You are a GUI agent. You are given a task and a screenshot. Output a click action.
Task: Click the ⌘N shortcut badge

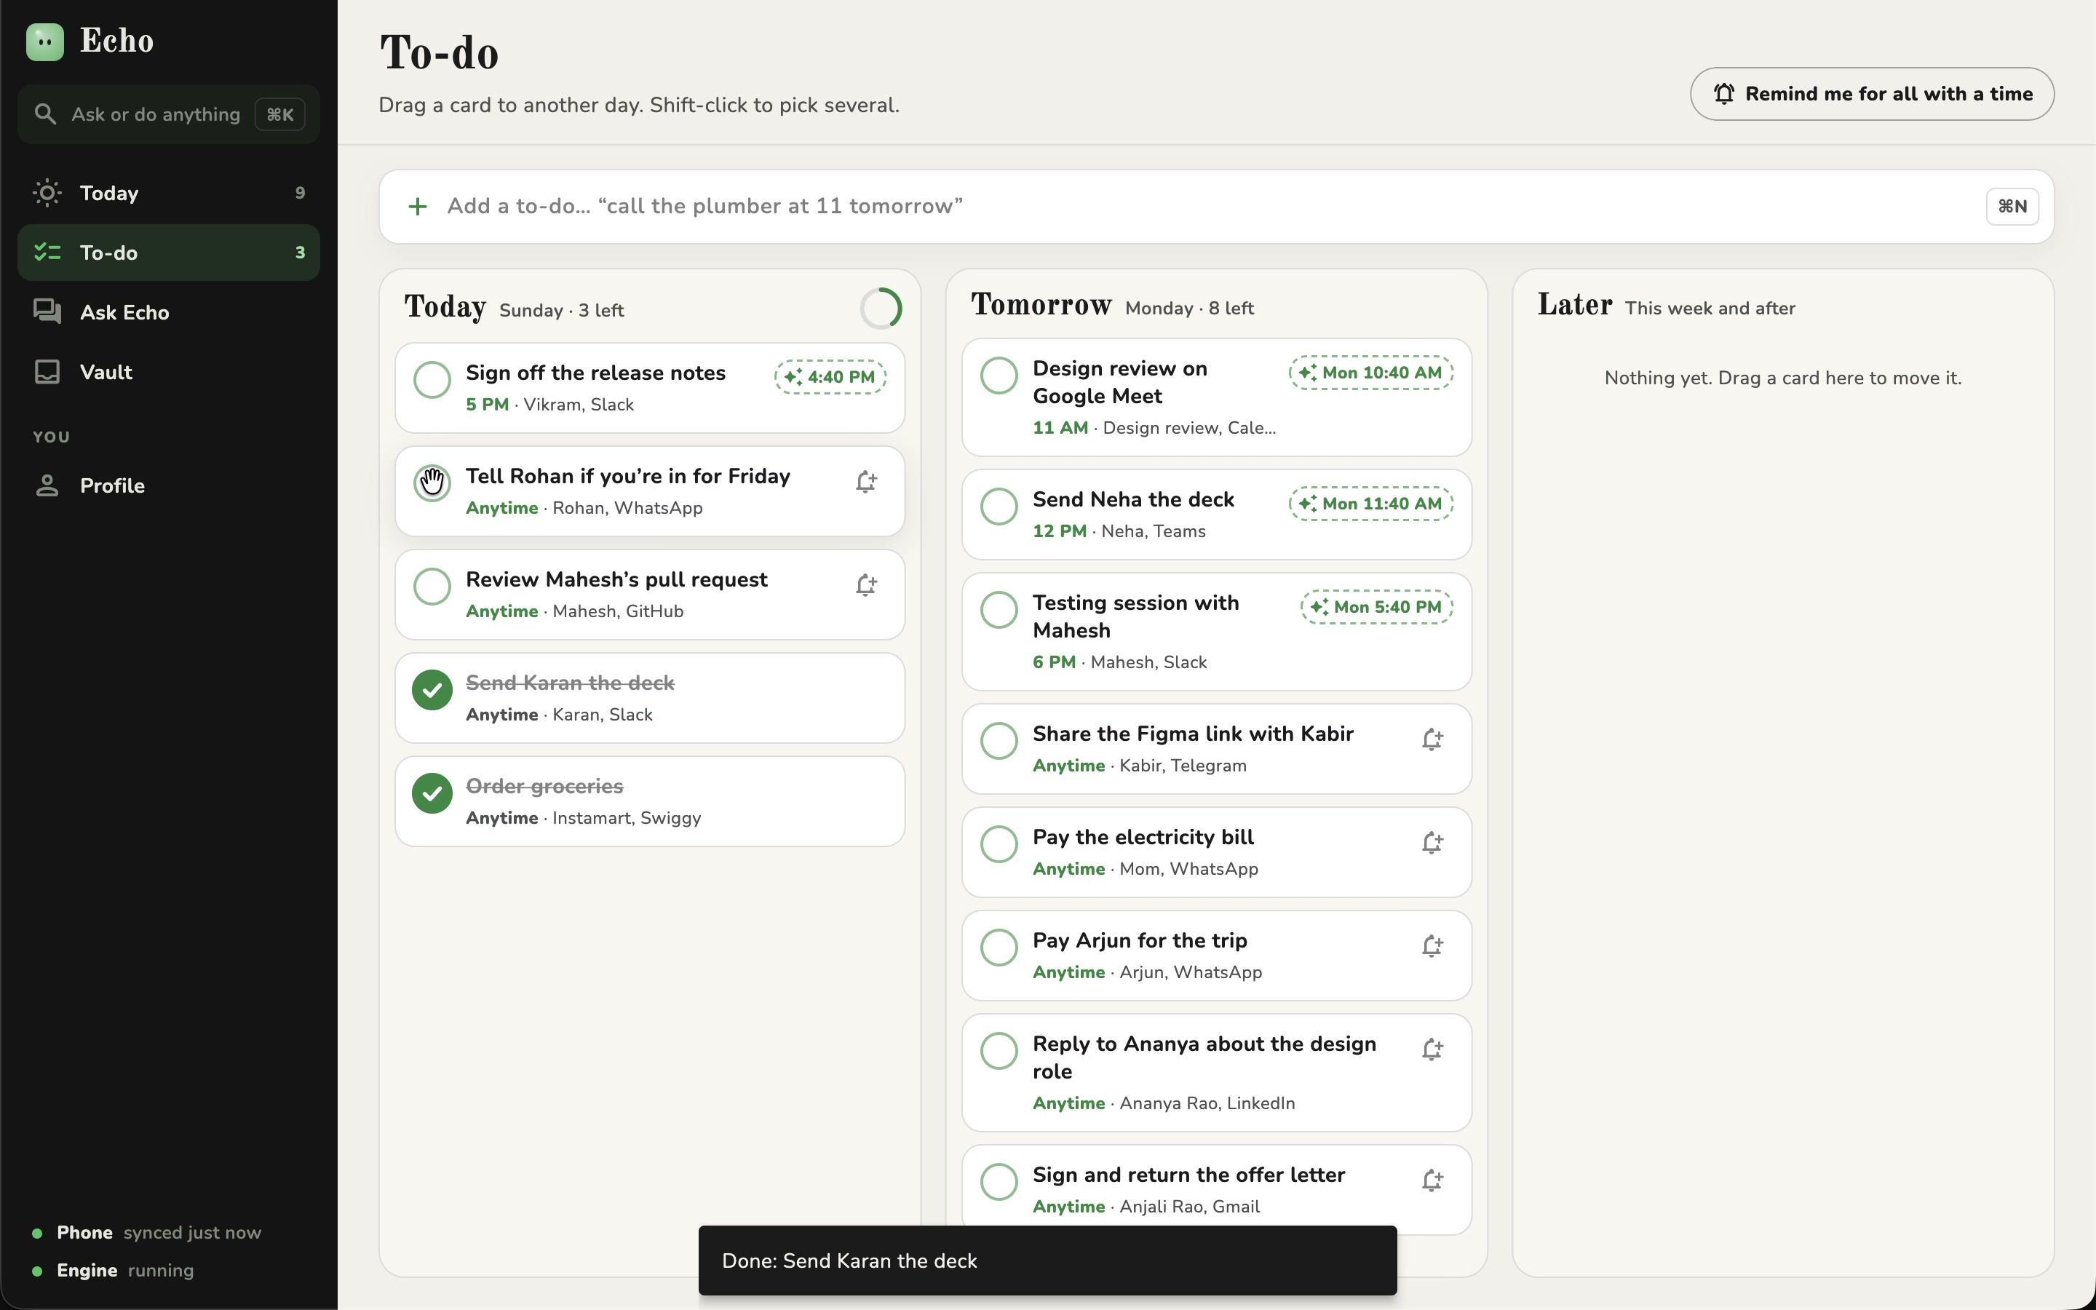[x=2012, y=206]
